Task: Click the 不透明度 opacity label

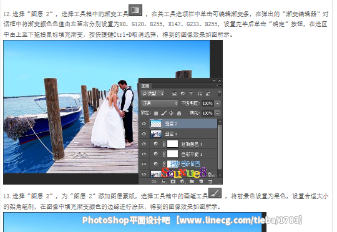Action: pos(190,103)
